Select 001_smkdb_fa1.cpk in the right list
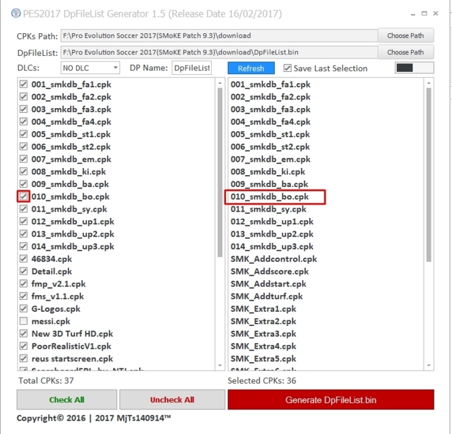Viewport: 452px width, 434px height. pyautogui.click(x=270, y=85)
